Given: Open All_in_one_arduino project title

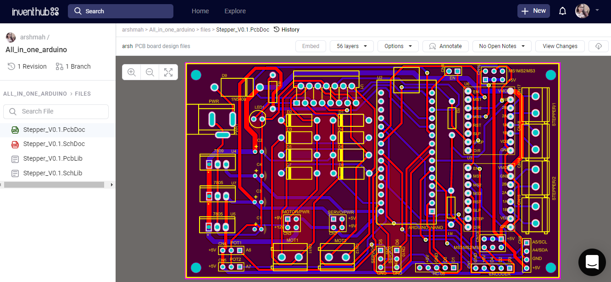Looking at the screenshot, I should point(36,49).
